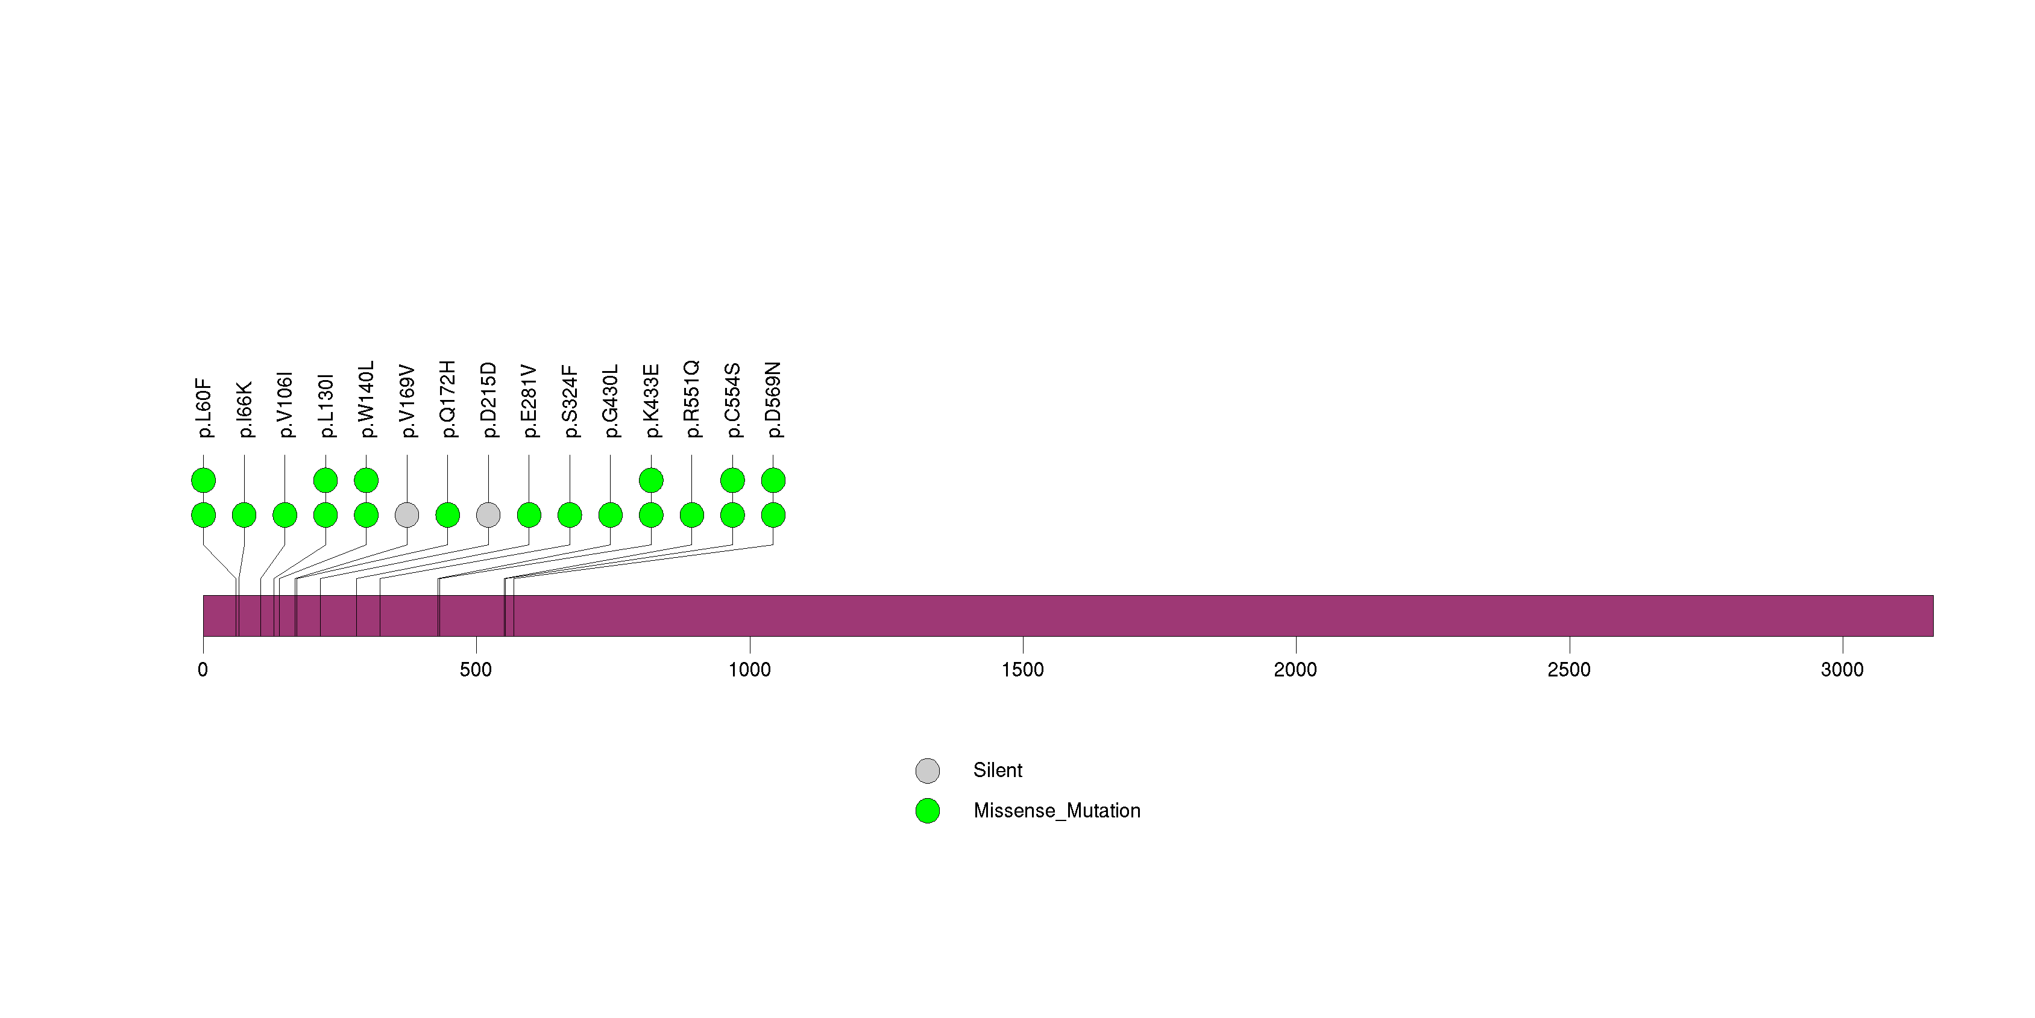
Task: Click the green Missense_Mutation legend circle
Action: (928, 811)
